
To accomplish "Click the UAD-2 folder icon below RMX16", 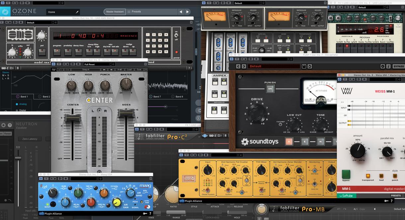I will click(12, 68).
